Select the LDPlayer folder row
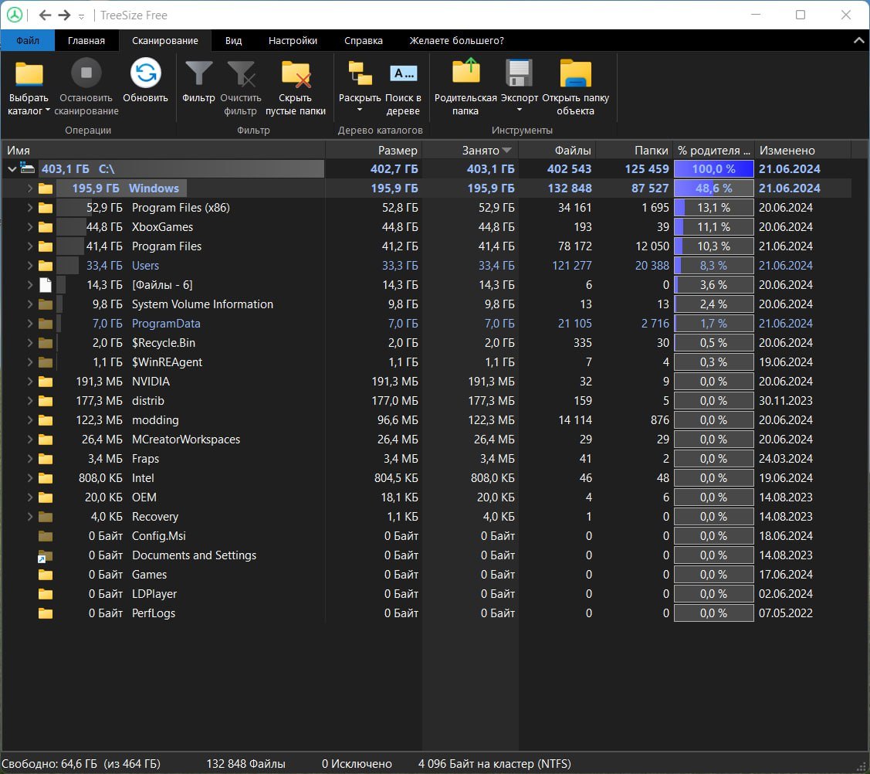Screen dimensions: 870x774 (x=426, y=594)
